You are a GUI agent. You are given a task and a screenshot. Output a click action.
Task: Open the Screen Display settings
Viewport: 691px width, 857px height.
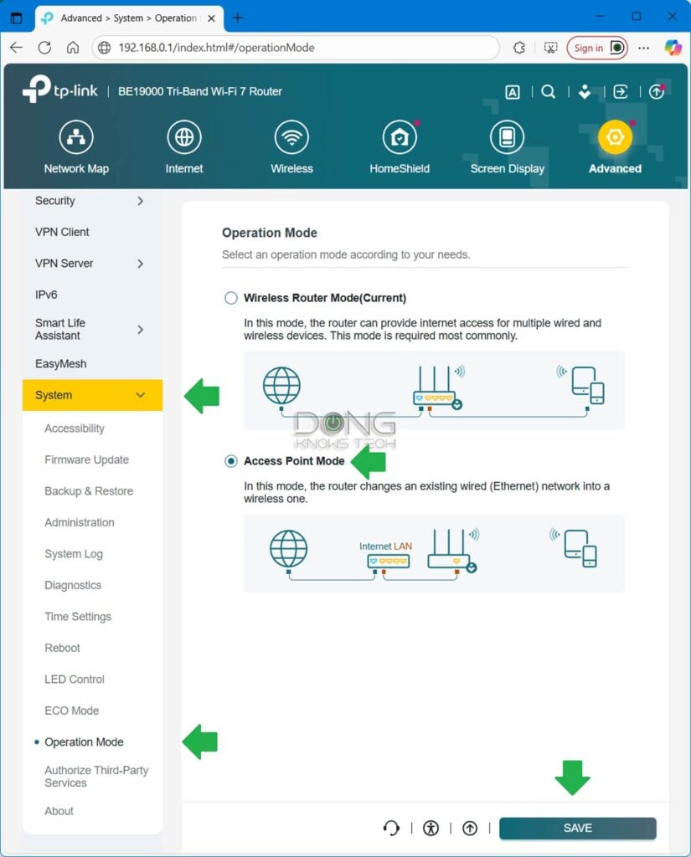tap(507, 136)
